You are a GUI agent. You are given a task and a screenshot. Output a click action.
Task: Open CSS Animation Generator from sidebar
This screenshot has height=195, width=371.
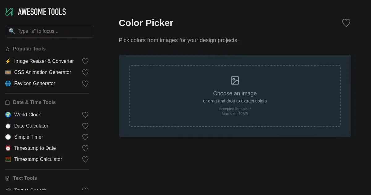click(43, 72)
